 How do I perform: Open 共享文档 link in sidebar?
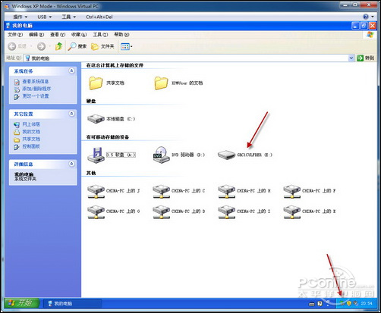[31, 139]
